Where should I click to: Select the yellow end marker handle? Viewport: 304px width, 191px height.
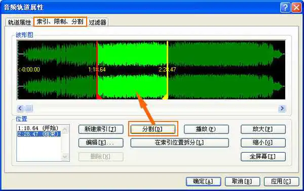click(165, 97)
